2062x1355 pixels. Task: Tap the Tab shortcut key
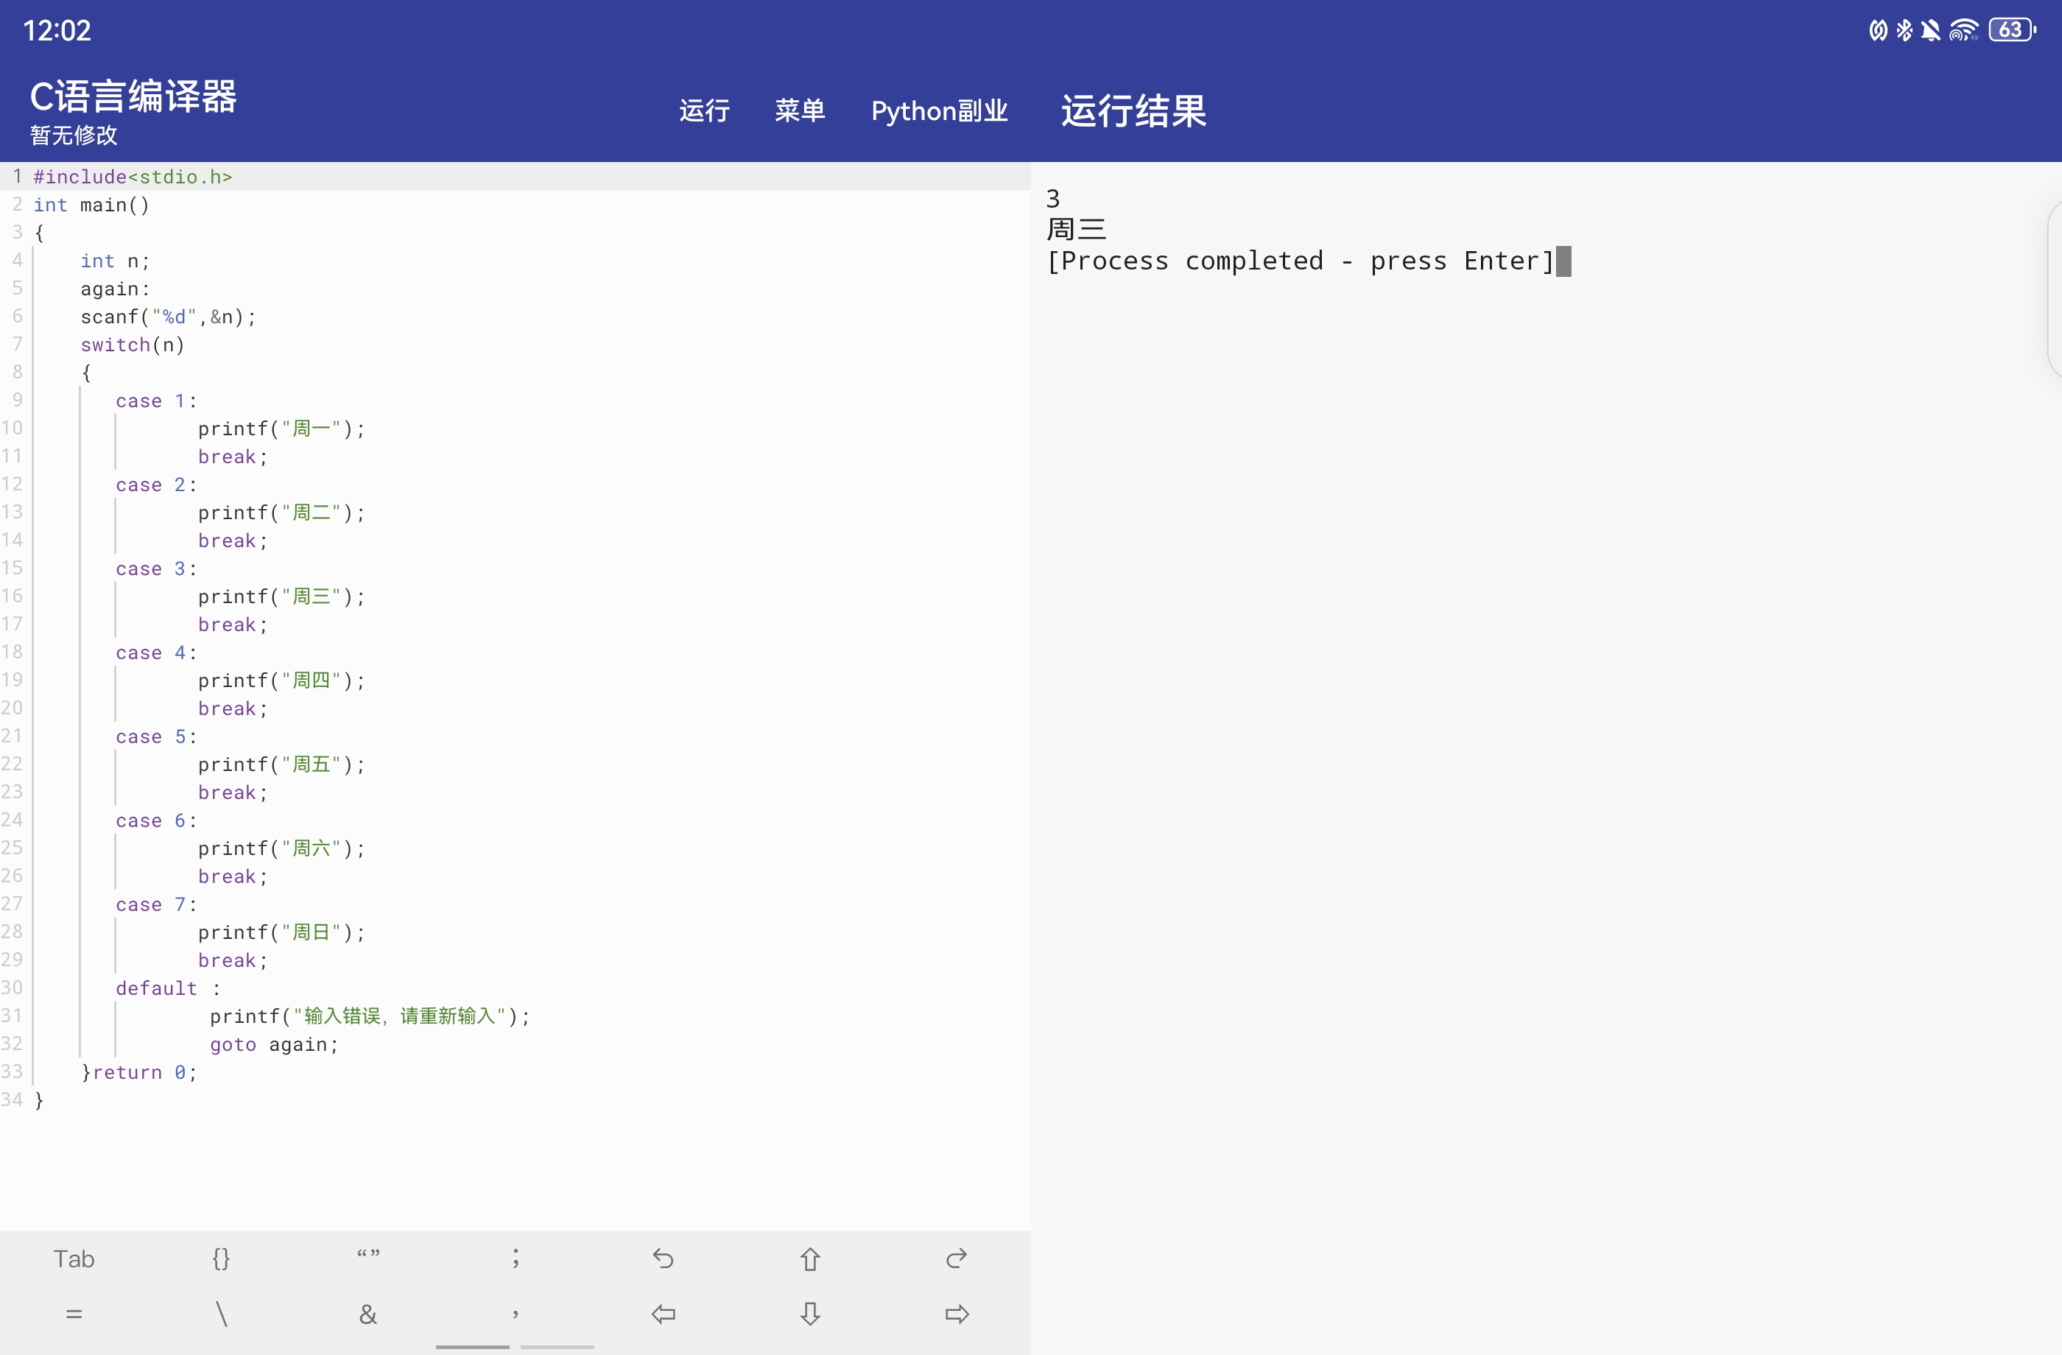coord(74,1258)
